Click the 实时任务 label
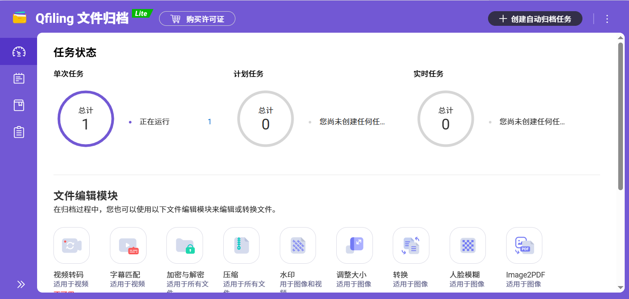This screenshot has width=629, height=299. (x=429, y=74)
